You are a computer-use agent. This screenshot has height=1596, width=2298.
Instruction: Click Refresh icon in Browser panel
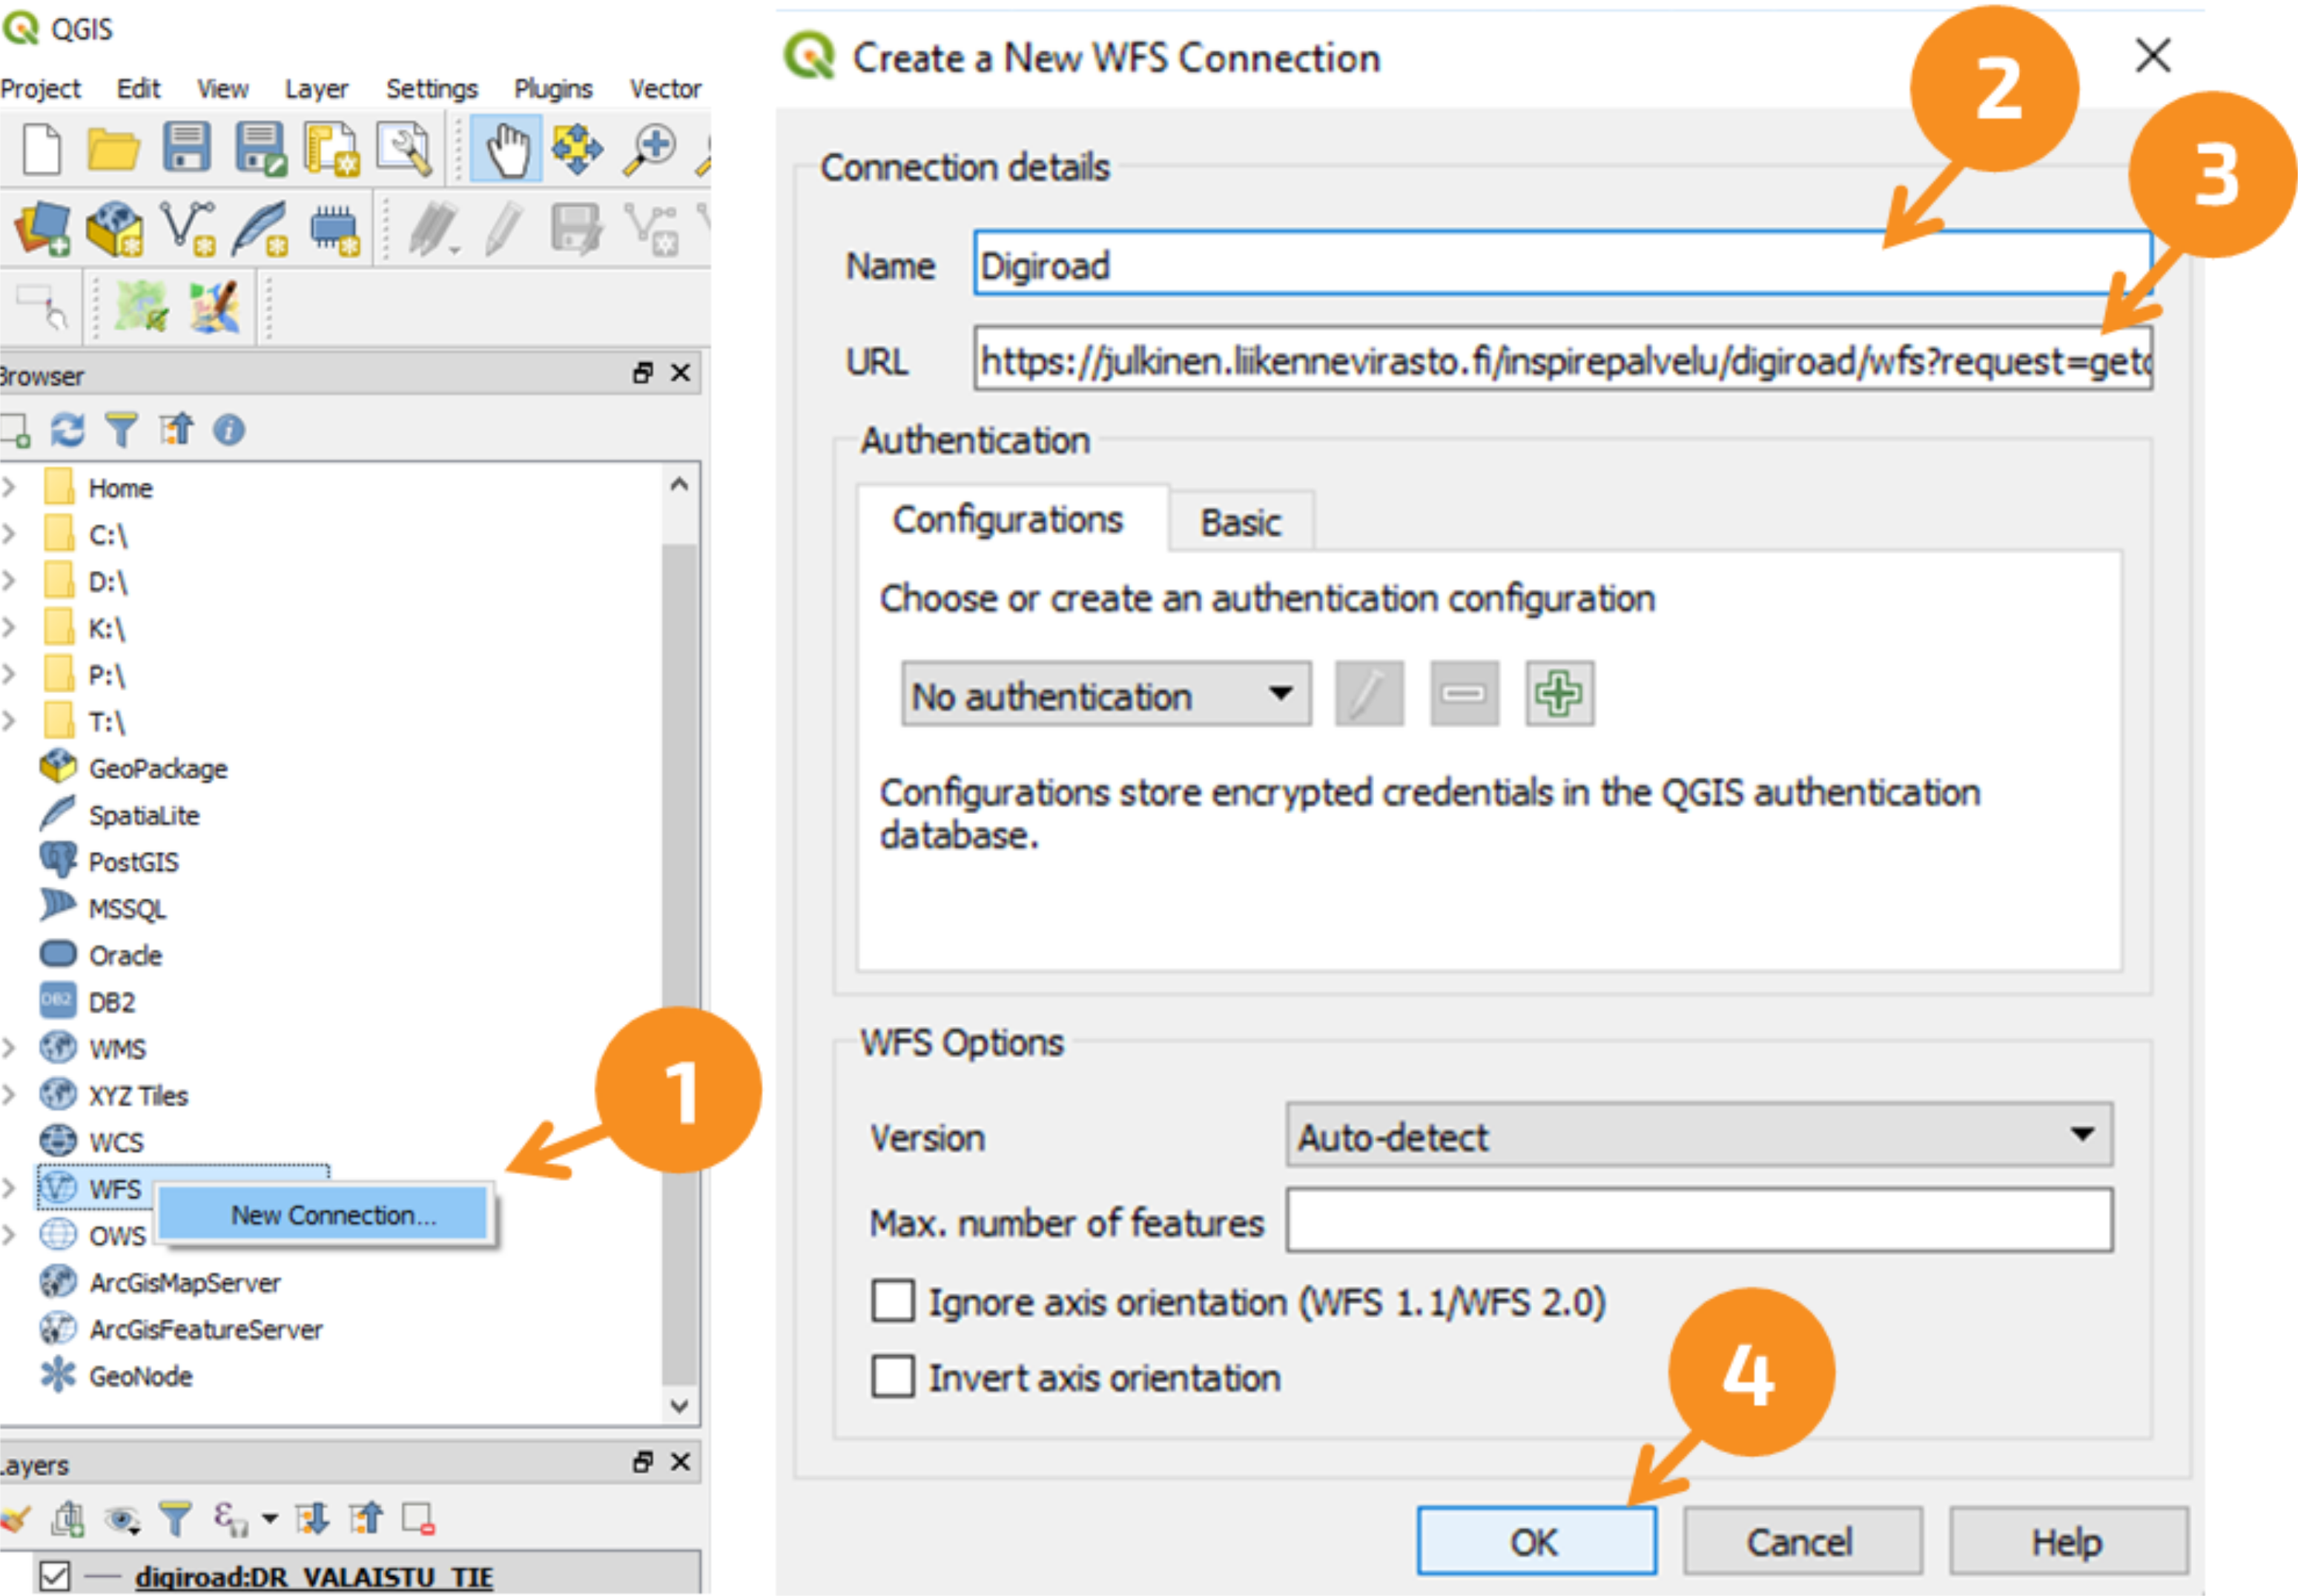[67, 430]
